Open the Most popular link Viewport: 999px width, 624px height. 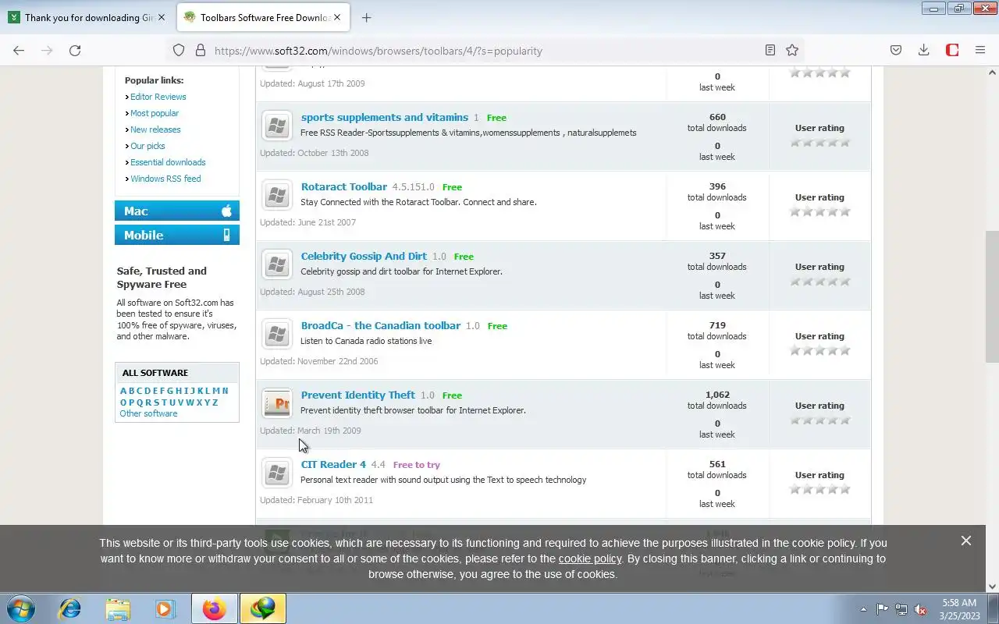coord(155,113)
